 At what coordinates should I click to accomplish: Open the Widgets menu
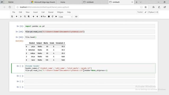click(60, 12)
